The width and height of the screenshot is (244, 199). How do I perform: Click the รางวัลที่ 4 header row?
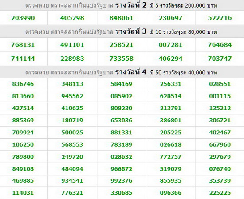122,72
